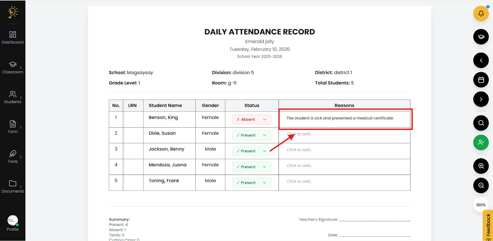Open status dropdown for Benson, King
This screenshot has height=241, width=493.
click(252, 120)
